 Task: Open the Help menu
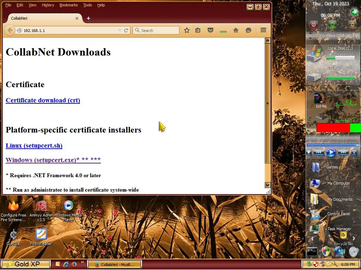tap(101, 5)
